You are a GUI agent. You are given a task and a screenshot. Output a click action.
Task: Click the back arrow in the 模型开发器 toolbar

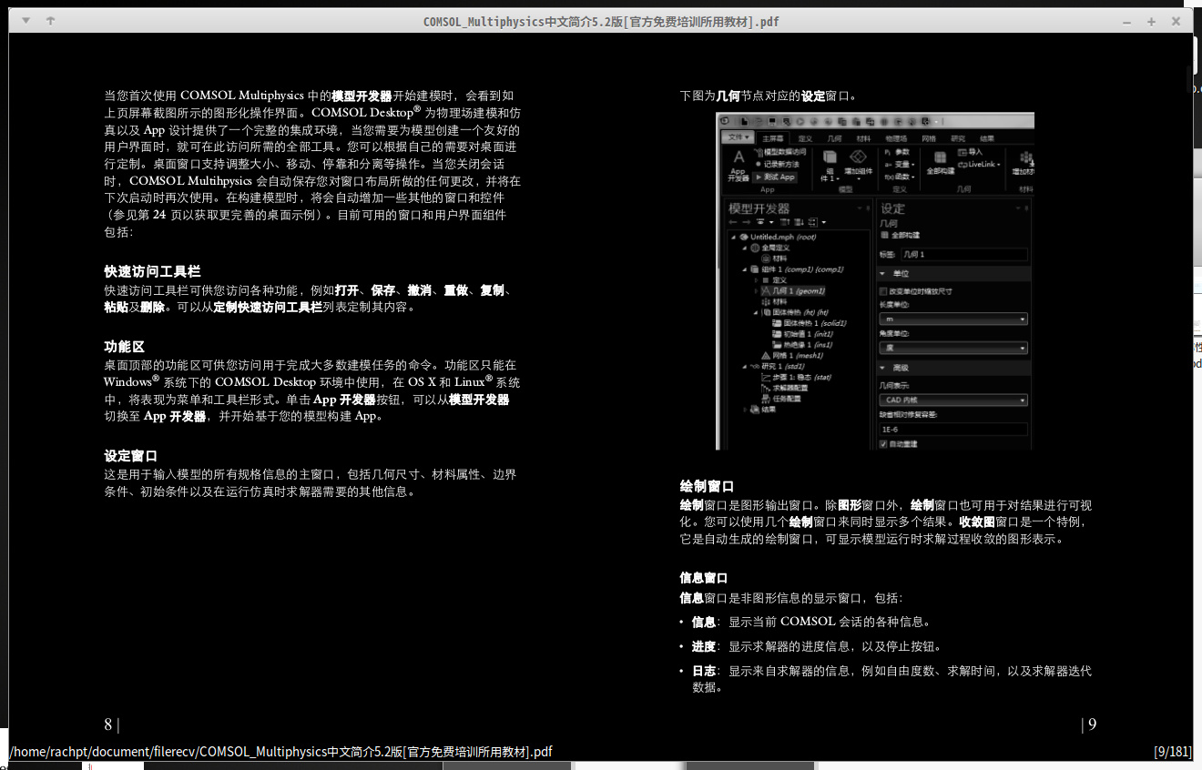point(733,222)
